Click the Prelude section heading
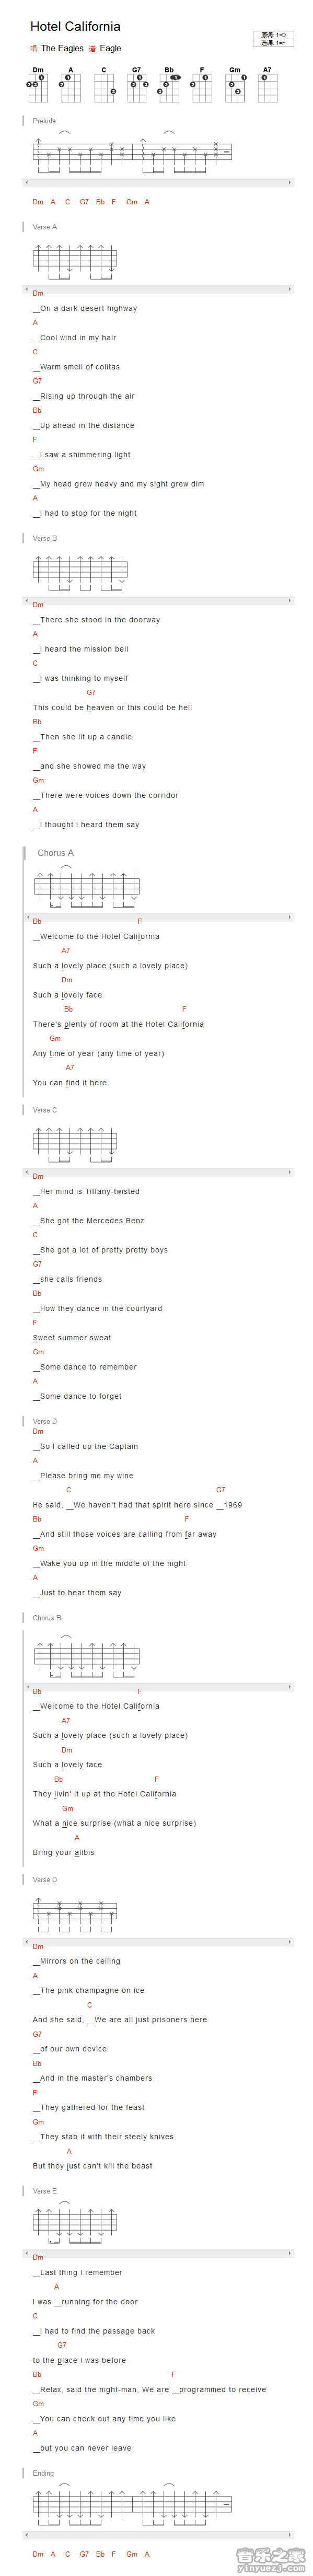313x2576 pixels. click(44, 121)
